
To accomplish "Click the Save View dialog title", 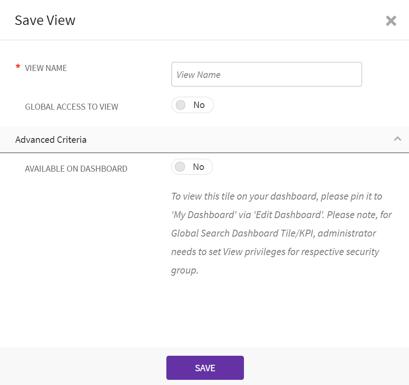I will [x=45, y=20].
